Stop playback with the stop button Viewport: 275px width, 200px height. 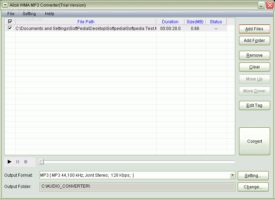[x=26, y=162]
